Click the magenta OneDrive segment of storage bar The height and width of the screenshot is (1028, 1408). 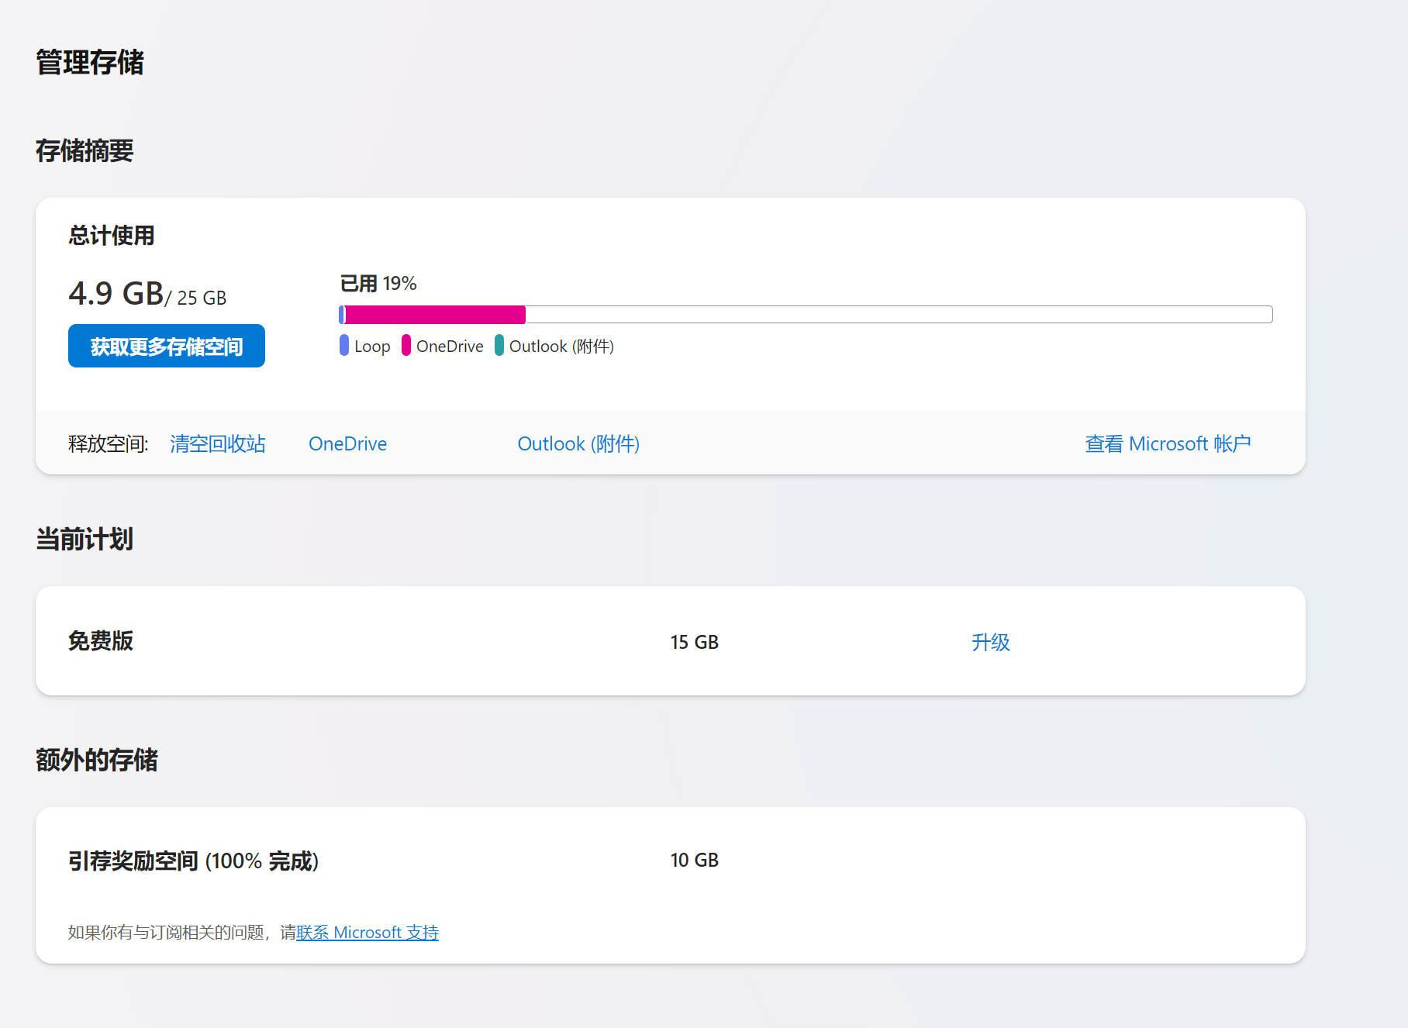click(435, 314)
